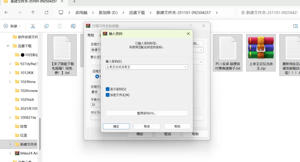The width and height of the screenshot is (300, 162).
Task: Toggle the 加密文件名(N) checkbox
Action: (x=108, y=95)
